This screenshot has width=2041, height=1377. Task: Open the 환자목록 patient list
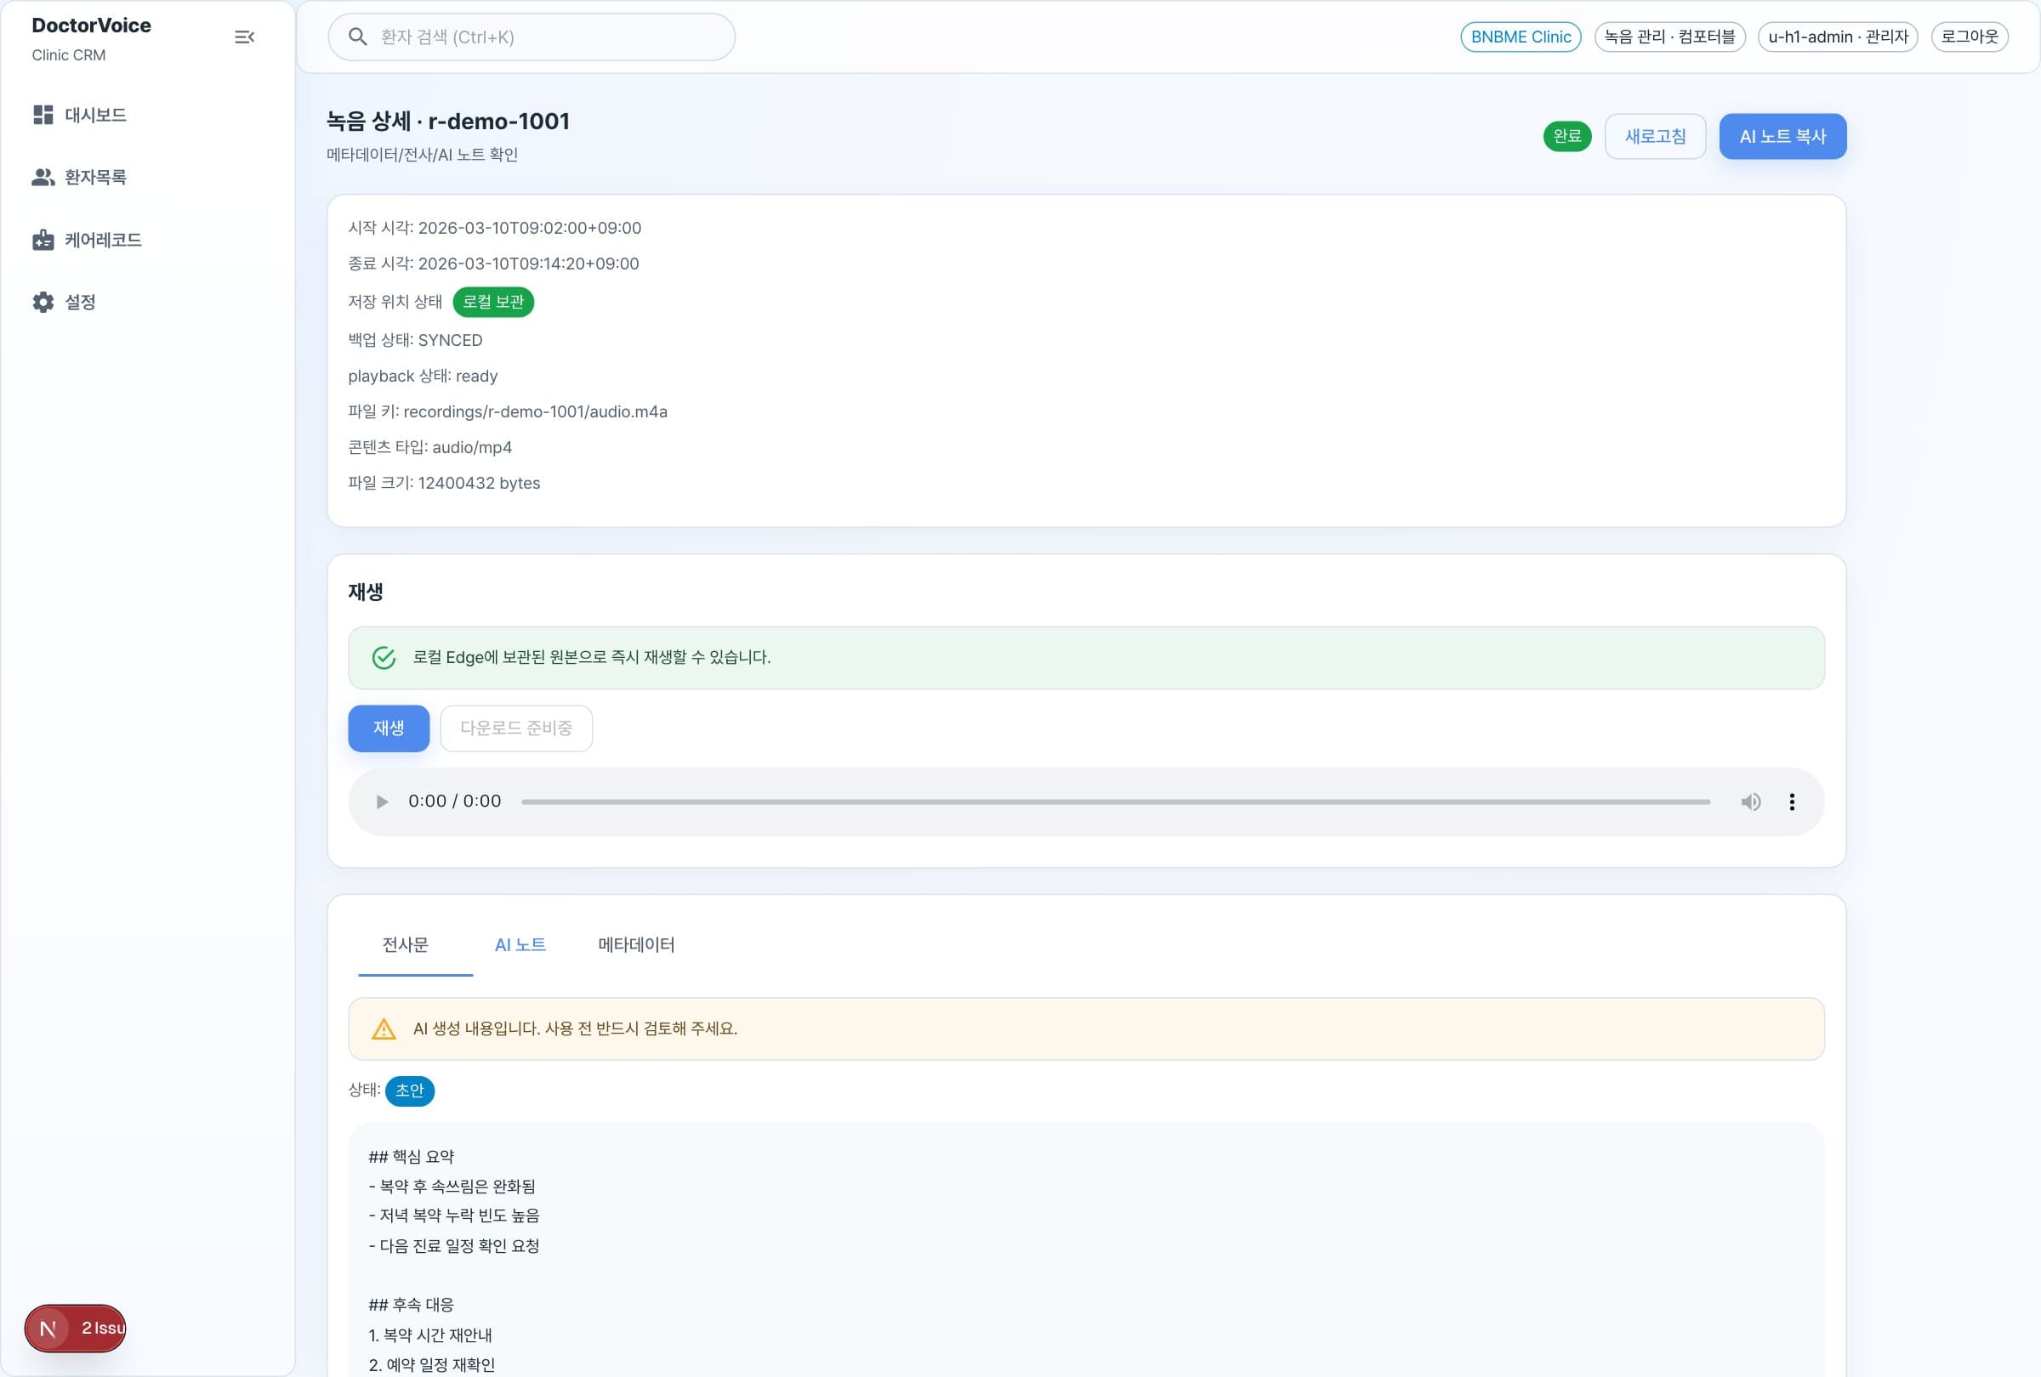pos(97,177)
